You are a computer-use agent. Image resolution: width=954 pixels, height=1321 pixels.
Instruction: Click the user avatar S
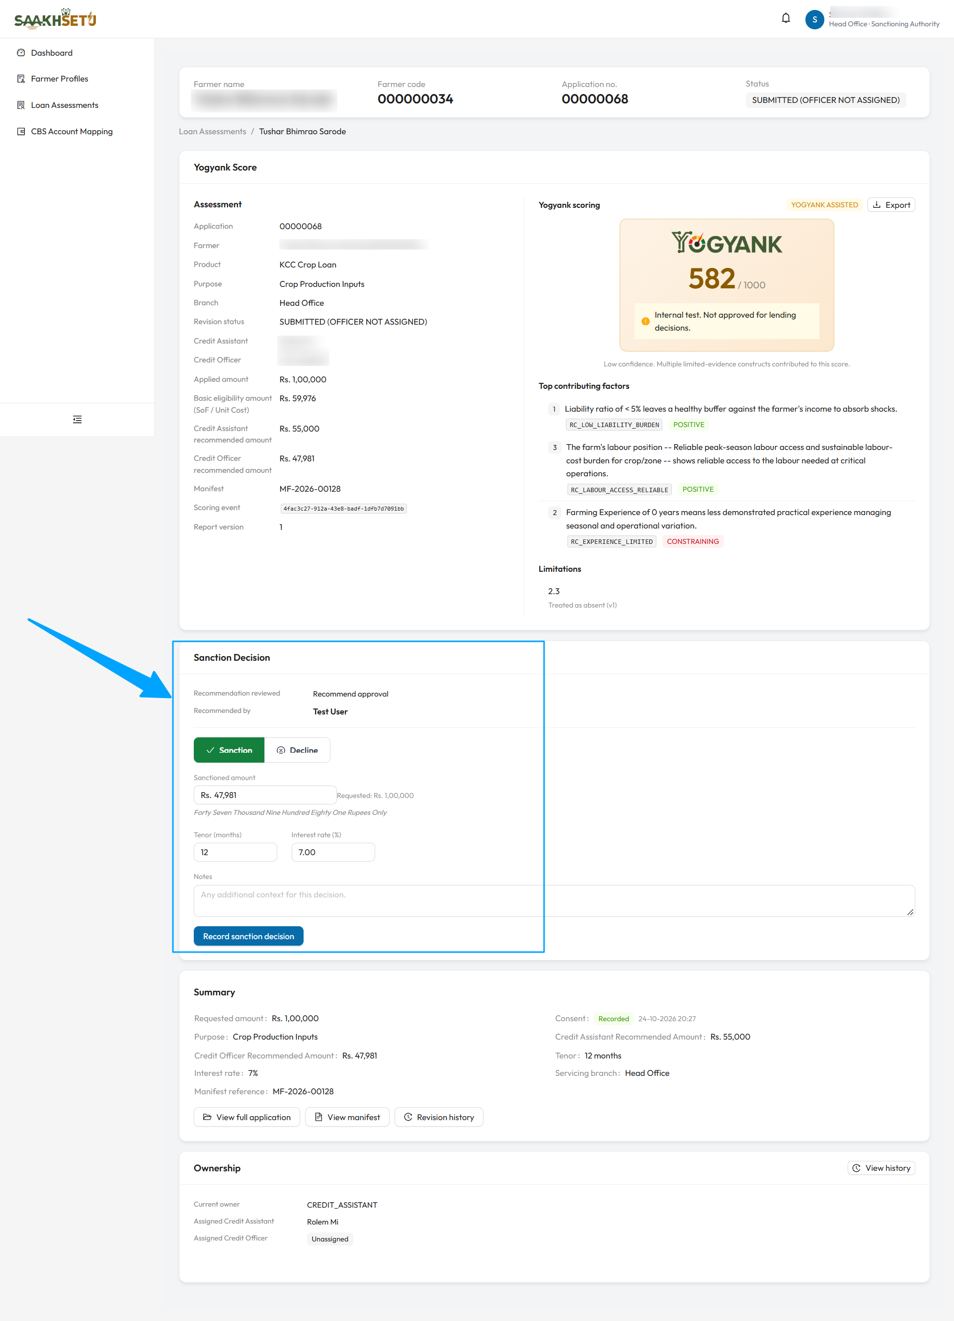814,19
